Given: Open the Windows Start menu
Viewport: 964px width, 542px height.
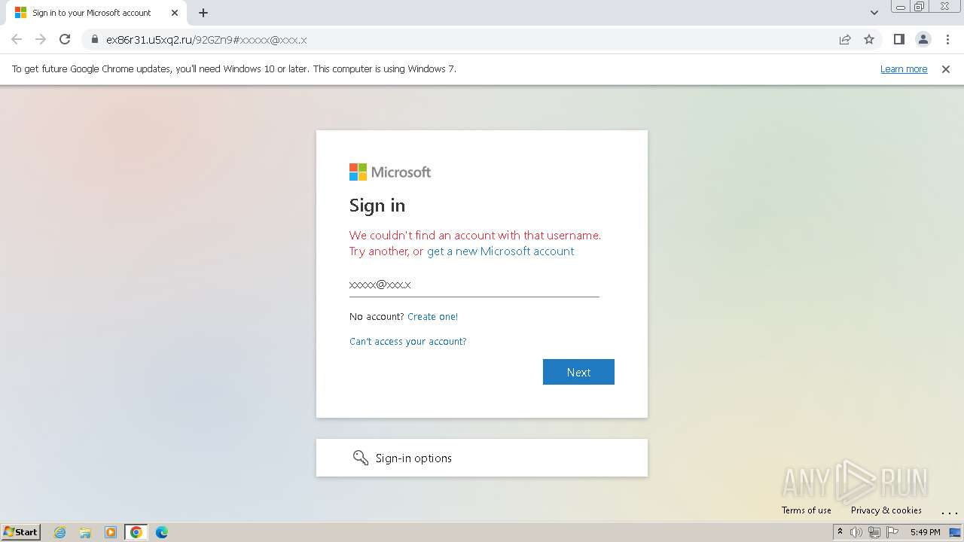Looking at the screenshot, I should point(21,531).
